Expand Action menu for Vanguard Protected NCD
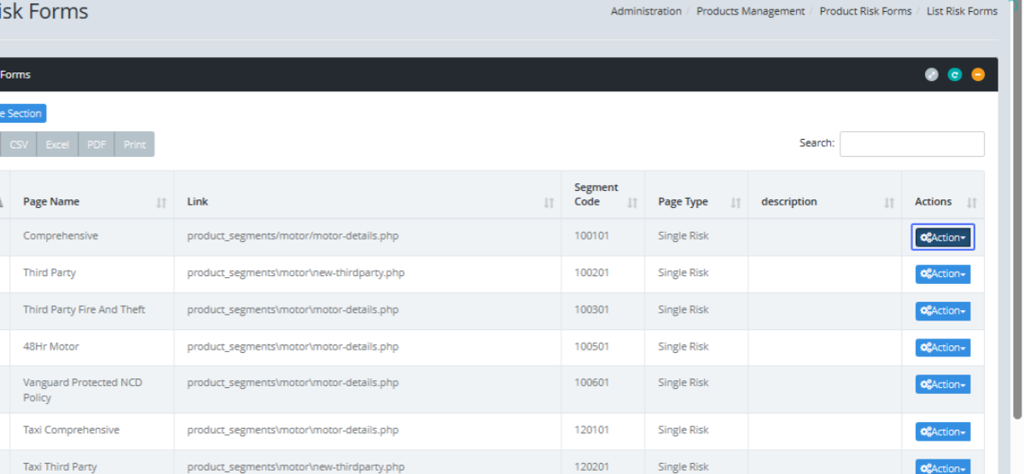 943,384
